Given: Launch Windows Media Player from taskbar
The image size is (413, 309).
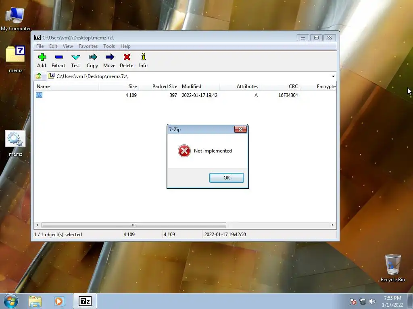Looking at the screenshot, I should click(60, 301).
